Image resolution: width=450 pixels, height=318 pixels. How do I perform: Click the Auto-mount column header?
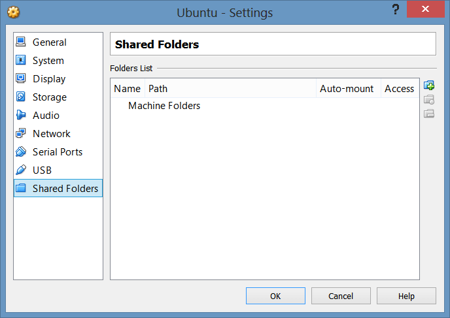[349, 89]
